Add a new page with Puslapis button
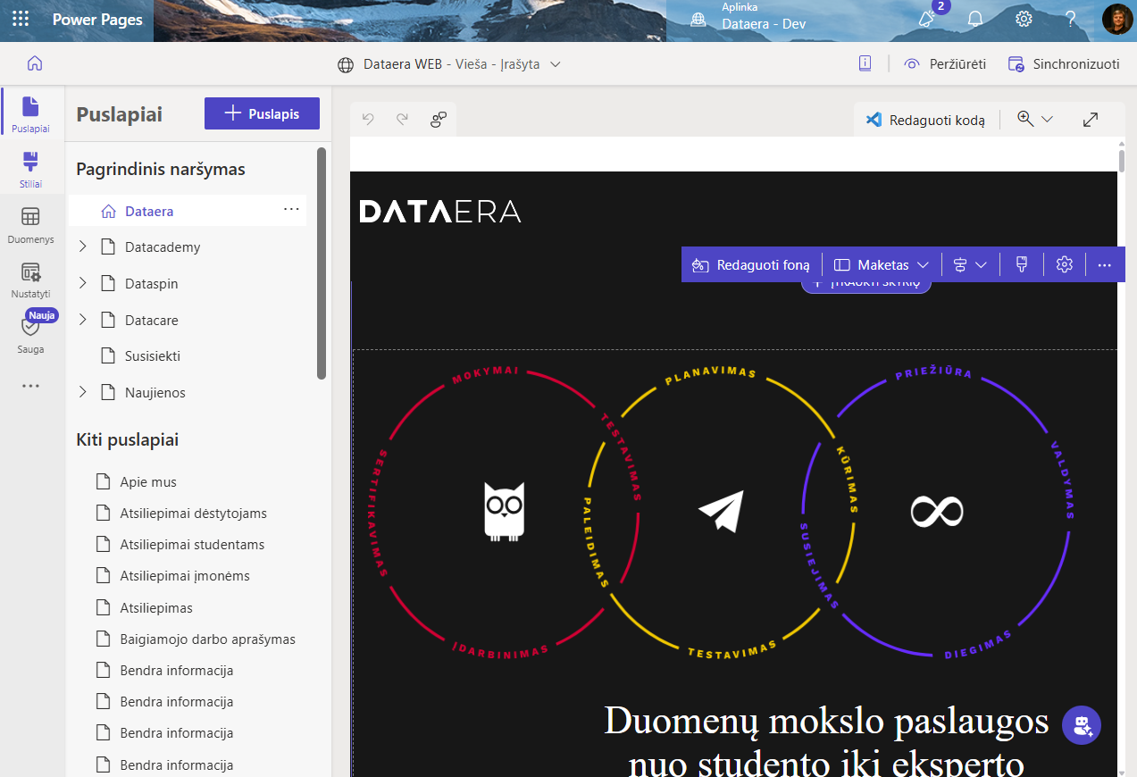The image size is (1137, 777). 262,113
